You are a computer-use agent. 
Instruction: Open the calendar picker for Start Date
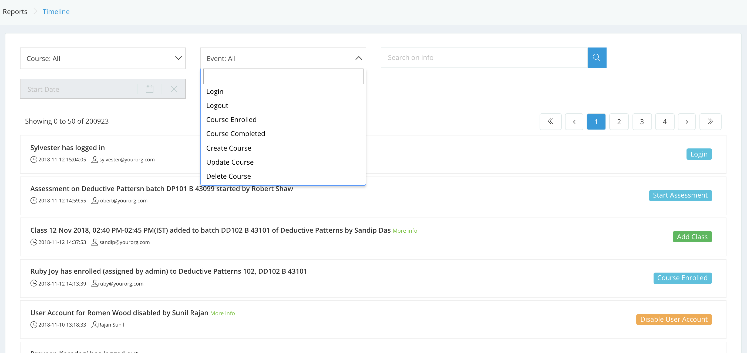click(150, 89)
